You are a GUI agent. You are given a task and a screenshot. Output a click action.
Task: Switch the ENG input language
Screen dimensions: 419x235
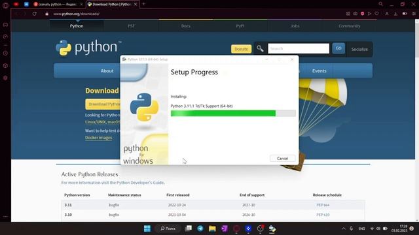[x=361, y=228]
